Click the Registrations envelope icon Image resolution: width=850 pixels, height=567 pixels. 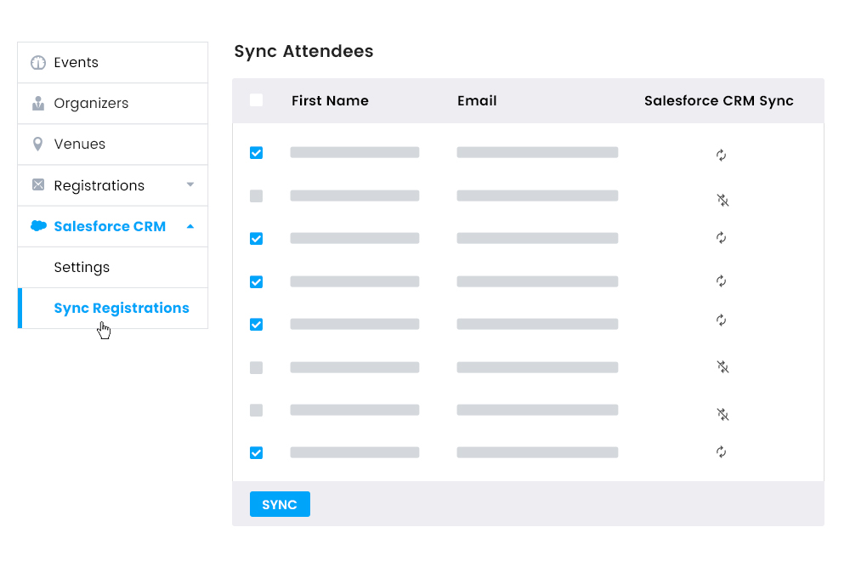click(x=37, y=184)
